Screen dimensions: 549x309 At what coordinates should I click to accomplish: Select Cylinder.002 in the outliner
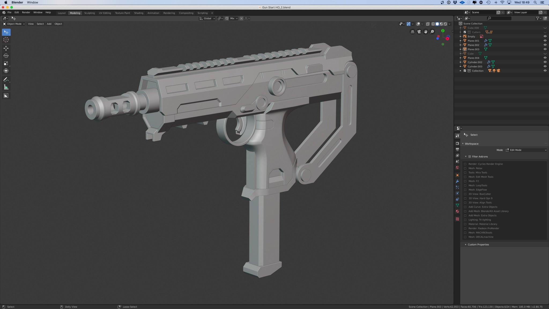point(475,62)
